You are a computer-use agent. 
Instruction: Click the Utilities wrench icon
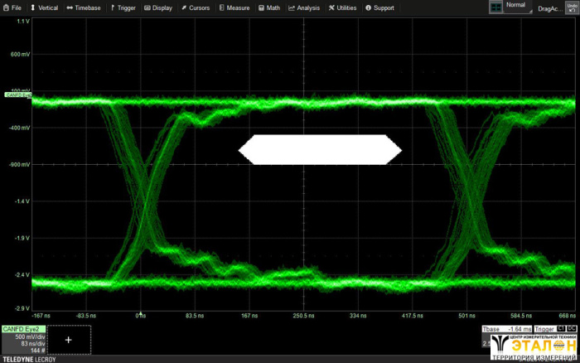330,7
